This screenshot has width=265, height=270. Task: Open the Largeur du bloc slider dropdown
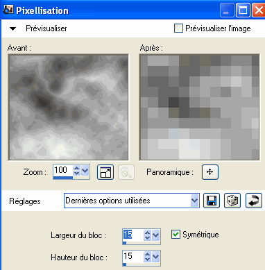(x=155, y=235)
